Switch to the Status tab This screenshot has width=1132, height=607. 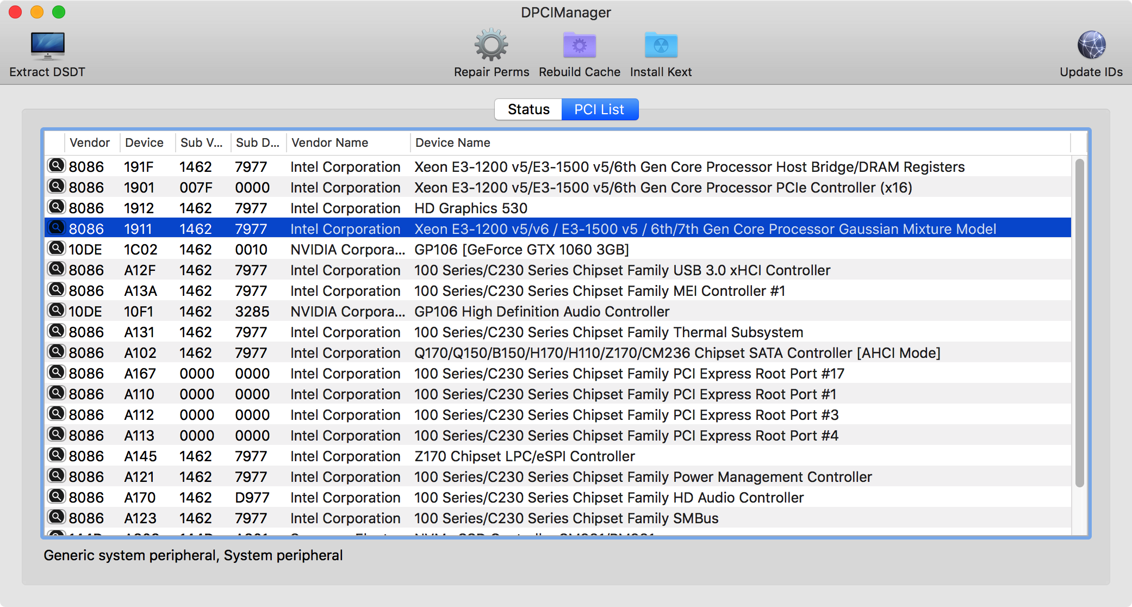(528, 109)
